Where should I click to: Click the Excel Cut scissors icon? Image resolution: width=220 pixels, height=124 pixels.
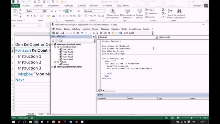coord(20,10)
